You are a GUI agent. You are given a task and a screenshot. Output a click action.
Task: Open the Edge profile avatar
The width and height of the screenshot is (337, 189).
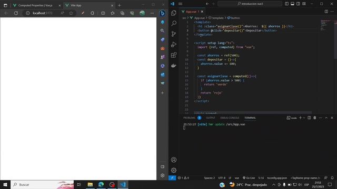[142, 13]
